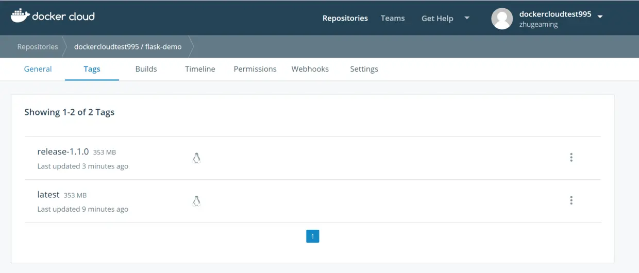Switch to the Builds tab

pyautogui.click(x=146, y=69)
